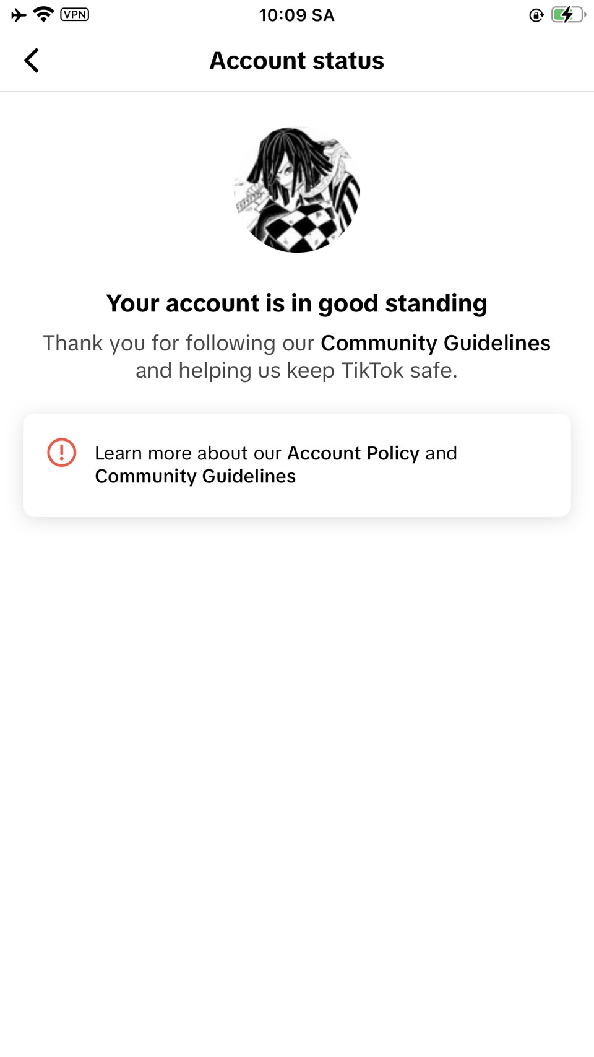The image size is (594, 1057).
Task: Tap the circular profile avatar picture
Action: point(297,190)
